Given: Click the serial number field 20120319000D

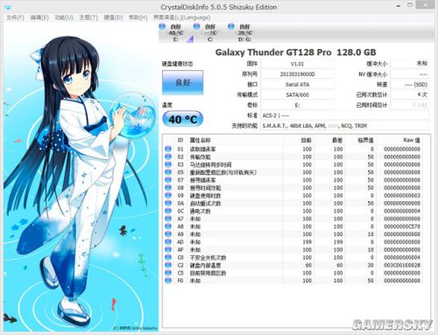Looking at the screenshot, I should [x=297, y=74].
